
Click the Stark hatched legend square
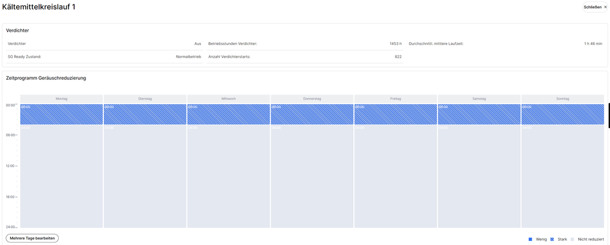552,239
